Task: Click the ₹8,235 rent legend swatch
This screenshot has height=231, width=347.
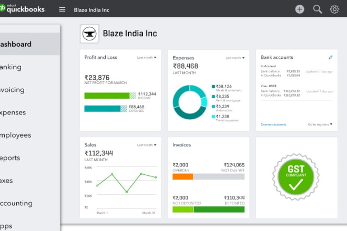Action: 213,97
